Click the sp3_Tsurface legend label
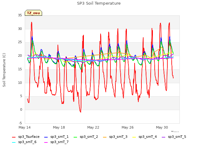Viewport: 198px width, 148px height. [x=29, y=137]
